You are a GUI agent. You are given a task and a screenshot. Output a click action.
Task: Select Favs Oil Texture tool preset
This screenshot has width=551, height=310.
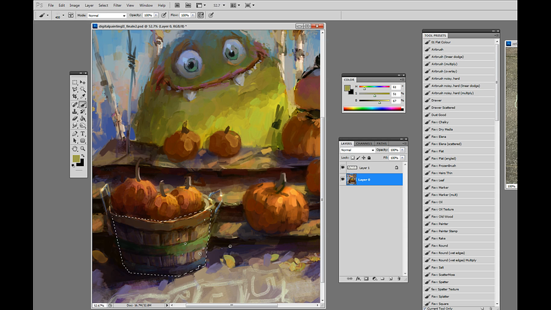pos(459,209)
